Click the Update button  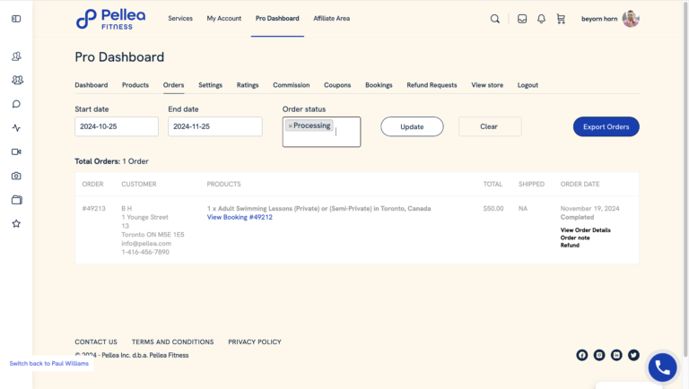(x=412, y=126)
